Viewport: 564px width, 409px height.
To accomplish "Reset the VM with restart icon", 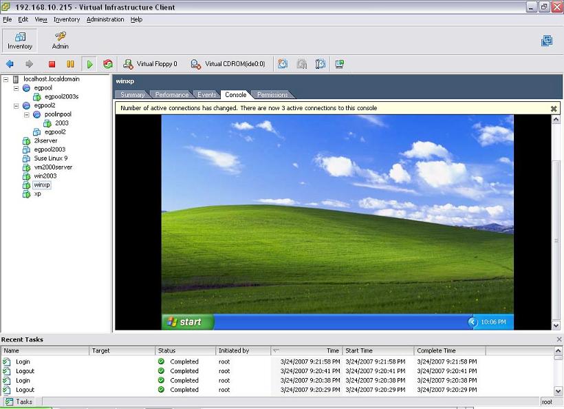I will point(107,64).
